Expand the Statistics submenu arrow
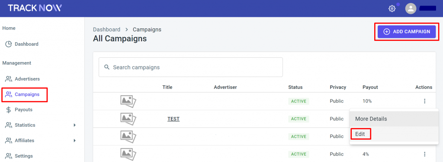This screenshot has width=443, height=162. pos(74,125)
